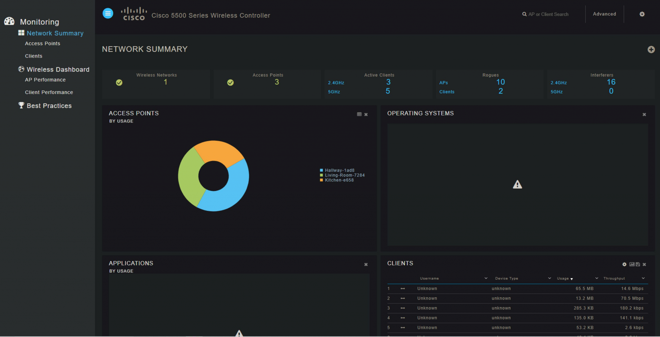
Task: Toggle Kitchen-e658 orange legend swatch
Action: 321,180
